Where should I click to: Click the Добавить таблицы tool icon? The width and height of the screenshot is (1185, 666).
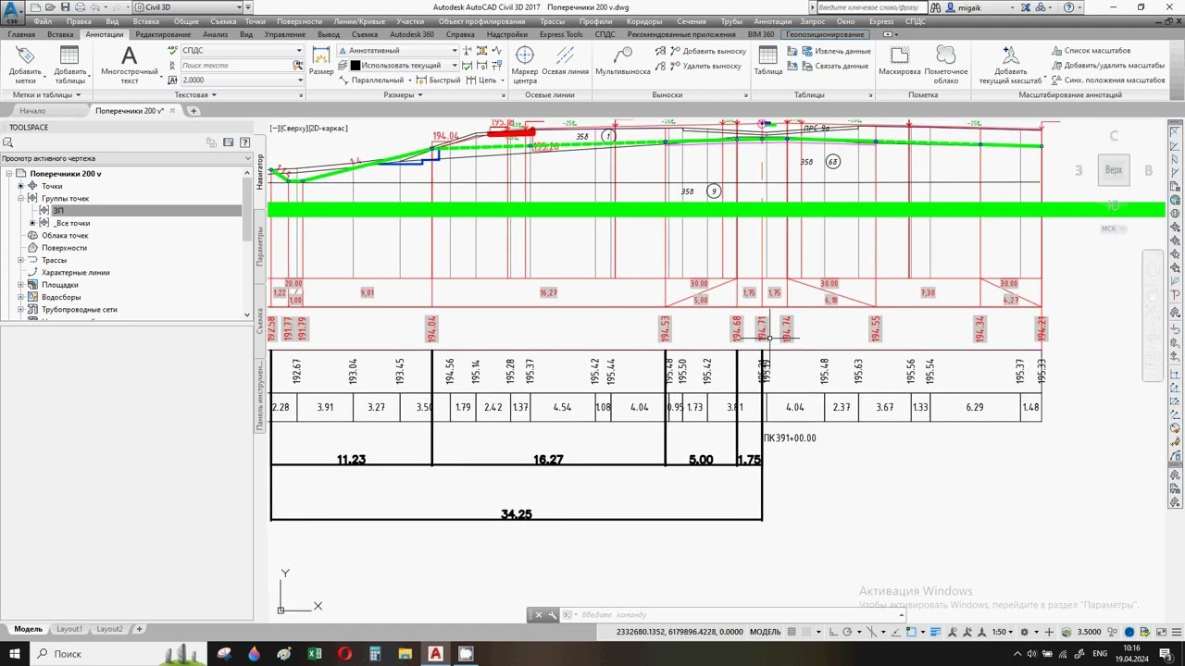(69, 56)
